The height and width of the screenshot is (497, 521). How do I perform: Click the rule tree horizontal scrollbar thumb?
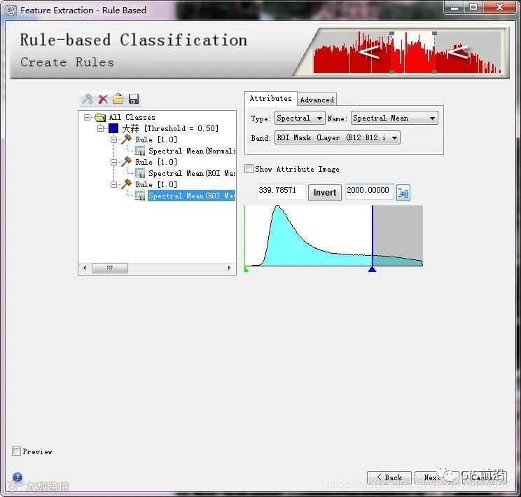tap(110, 268)
